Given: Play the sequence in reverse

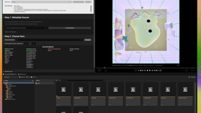Looking at the screenshot, I should point(147,70).
